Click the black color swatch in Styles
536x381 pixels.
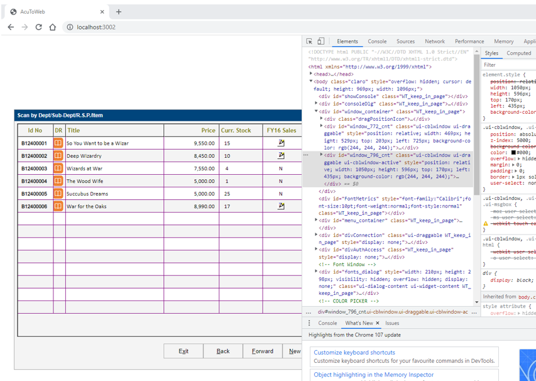click(513, 152)
